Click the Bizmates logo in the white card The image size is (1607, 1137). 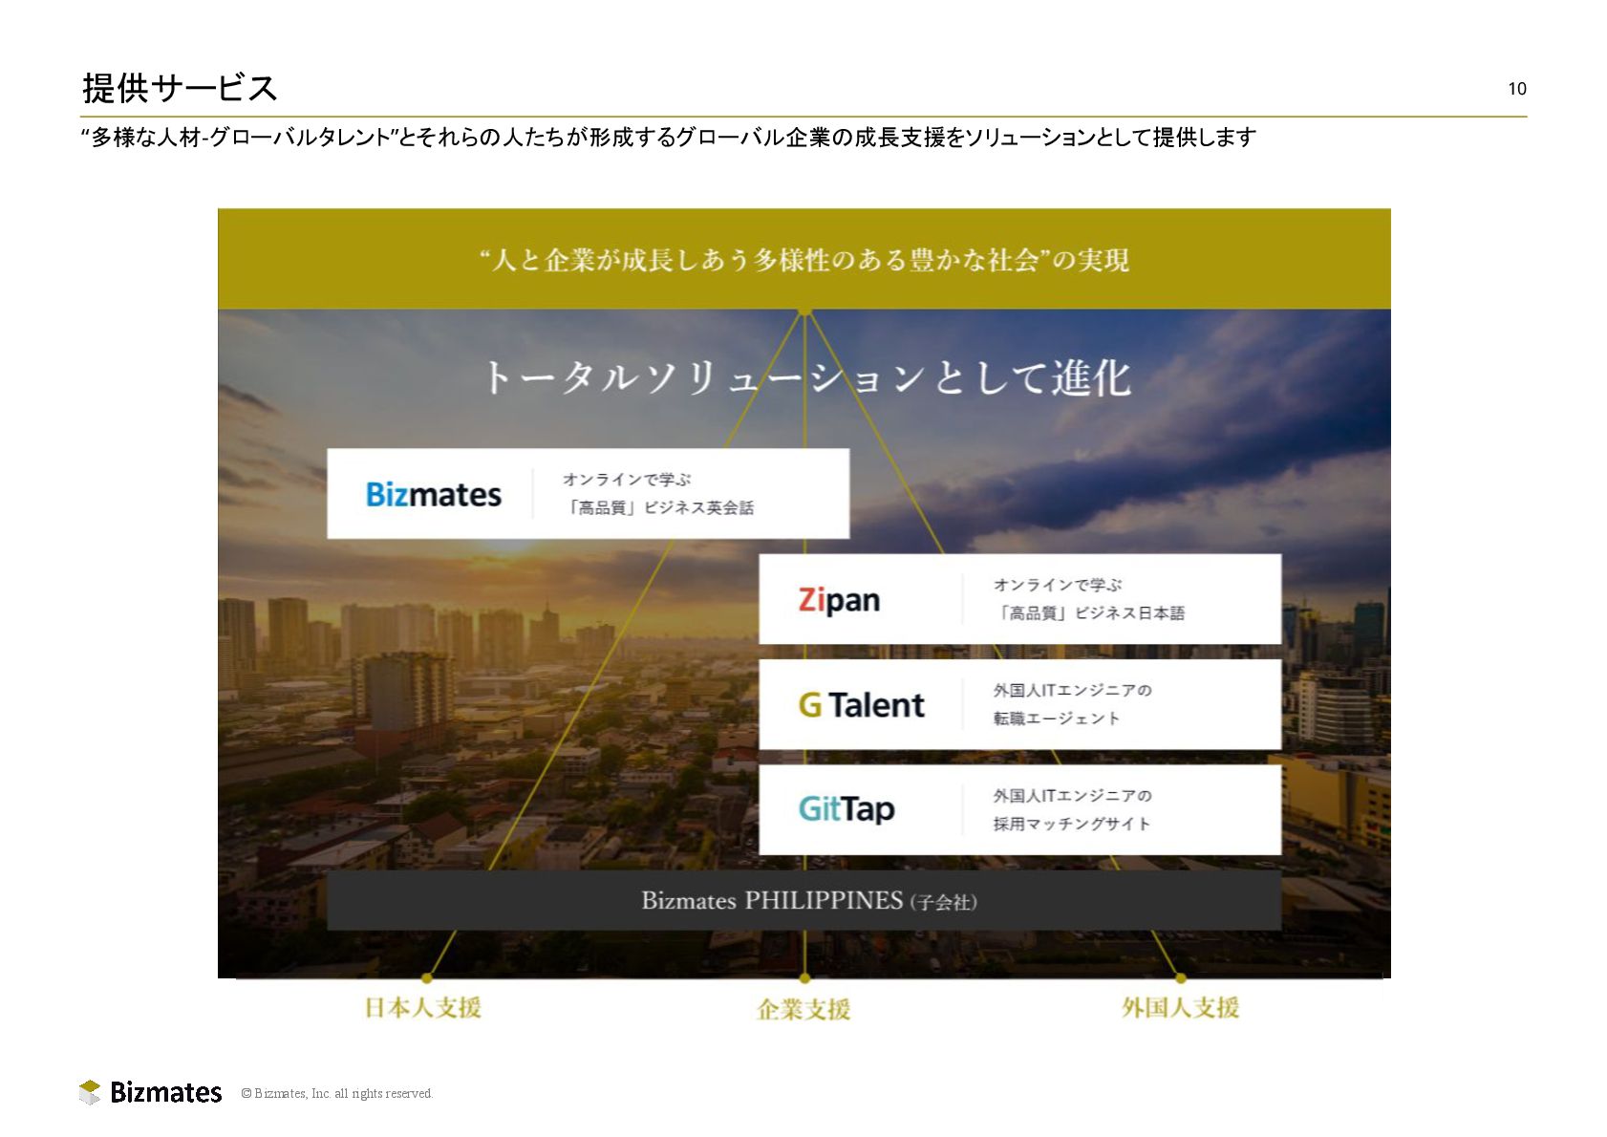[x=434, y=494]
